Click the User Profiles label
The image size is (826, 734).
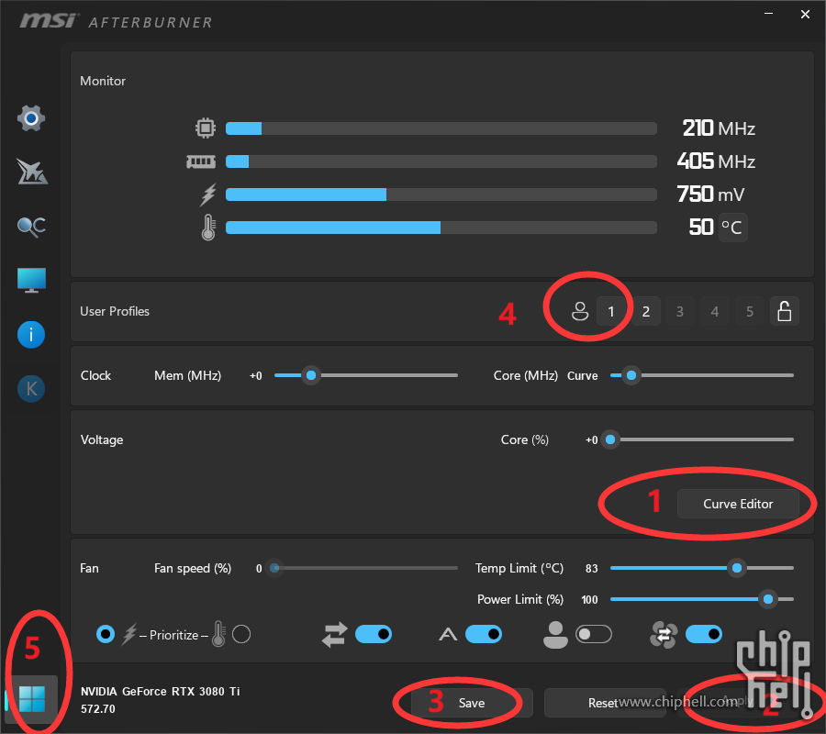[x=115, y=311]
